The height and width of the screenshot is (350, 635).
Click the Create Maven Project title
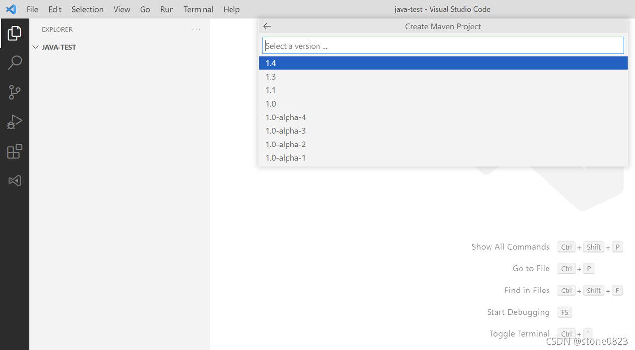(443, 27)
